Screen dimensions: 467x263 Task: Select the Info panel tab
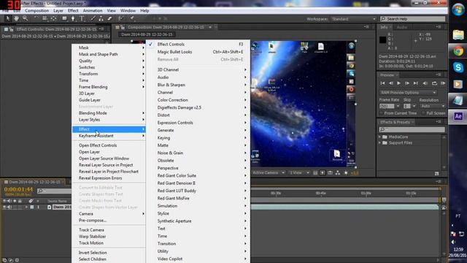click(384, 27)
